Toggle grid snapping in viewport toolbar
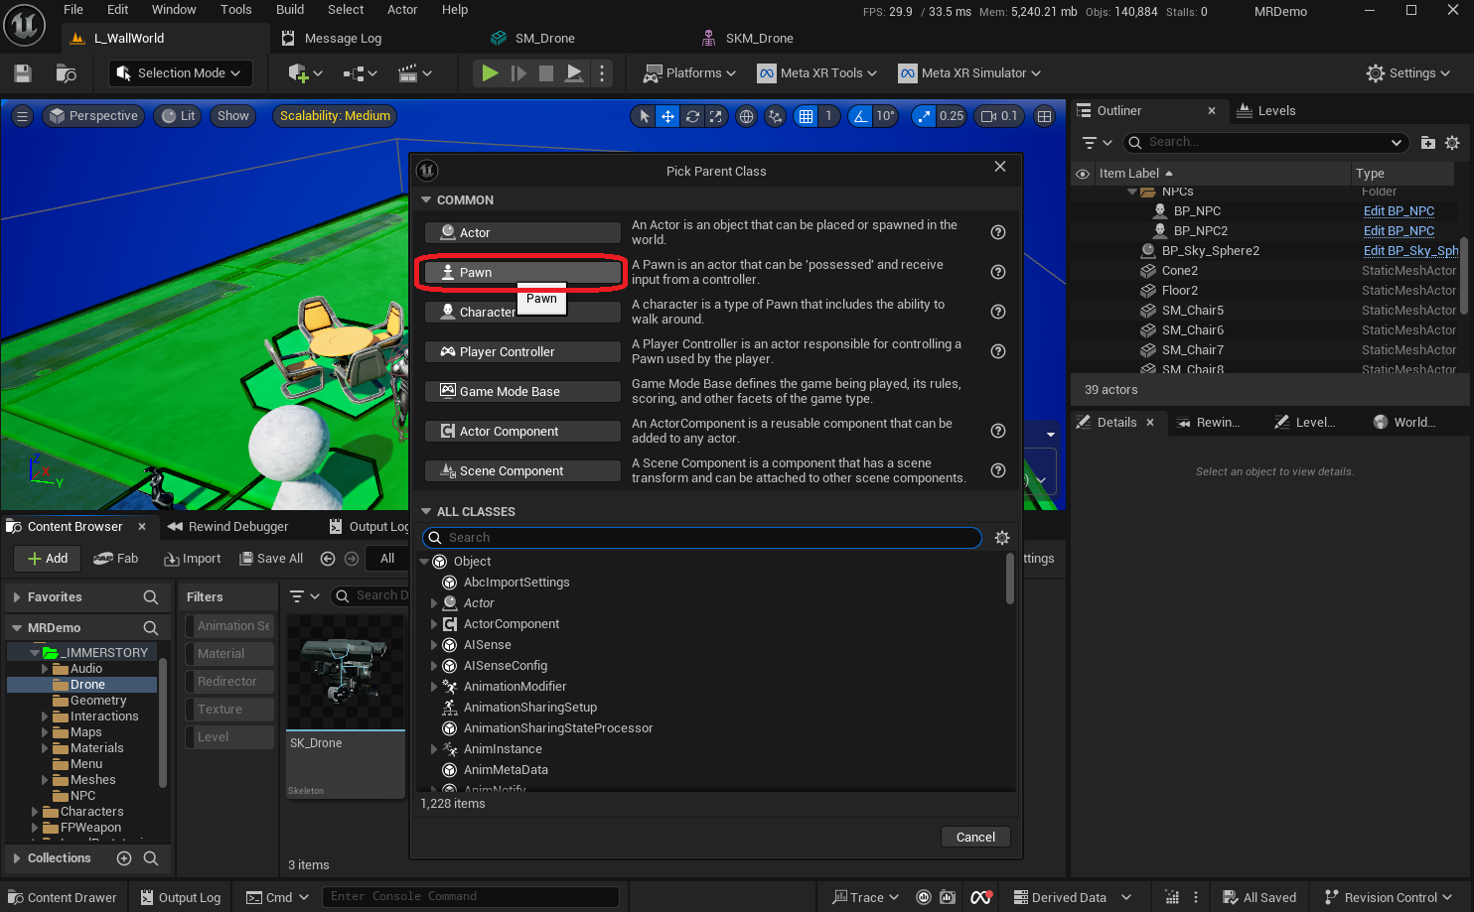Image resolution: width=1474 pixels, height=912 pixels. tap(806, 116)
